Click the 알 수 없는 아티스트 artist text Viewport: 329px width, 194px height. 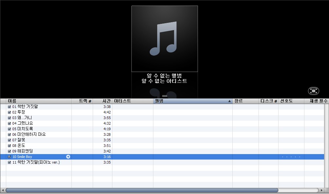click(x=164, y=81)
